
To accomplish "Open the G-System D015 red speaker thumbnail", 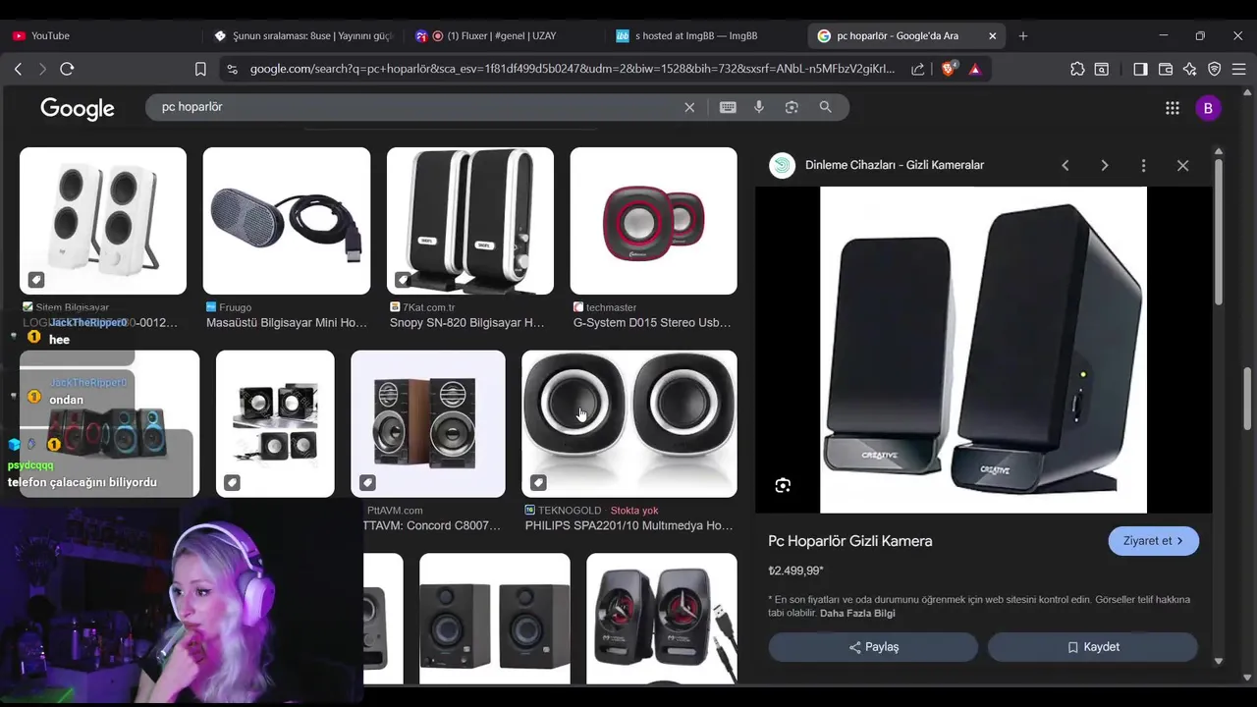I will tap(653, 221).
